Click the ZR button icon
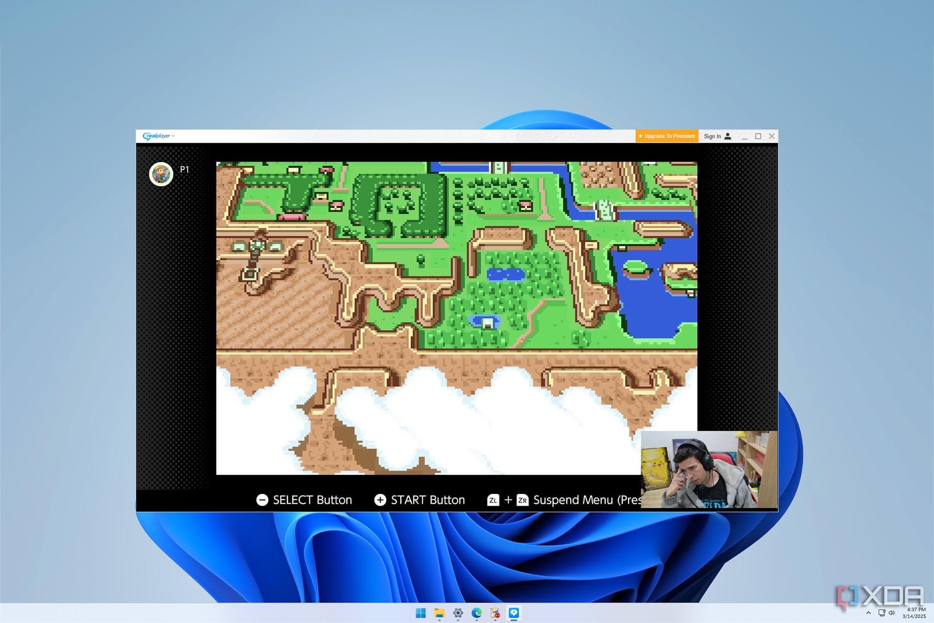Viewport: 934px width, 623px height. click(x=522, y=500)
